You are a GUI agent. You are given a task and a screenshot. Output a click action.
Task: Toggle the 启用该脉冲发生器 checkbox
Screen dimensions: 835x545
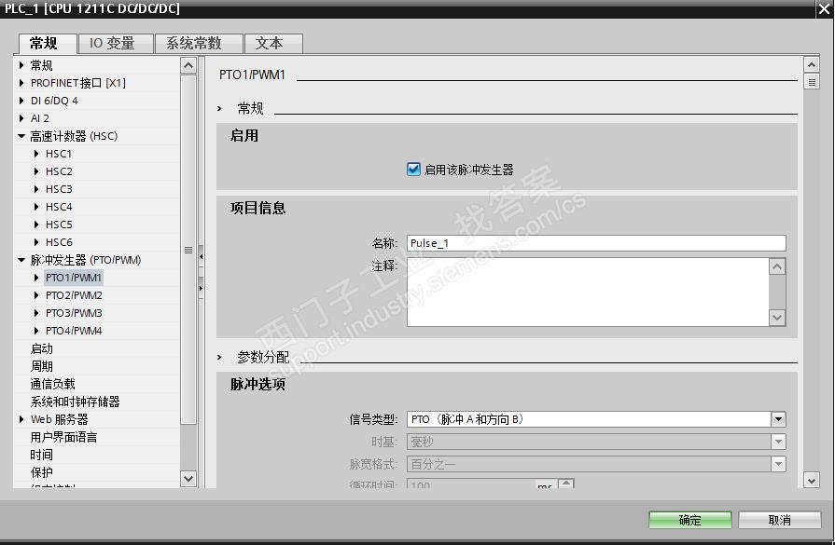tap(413, 170)
